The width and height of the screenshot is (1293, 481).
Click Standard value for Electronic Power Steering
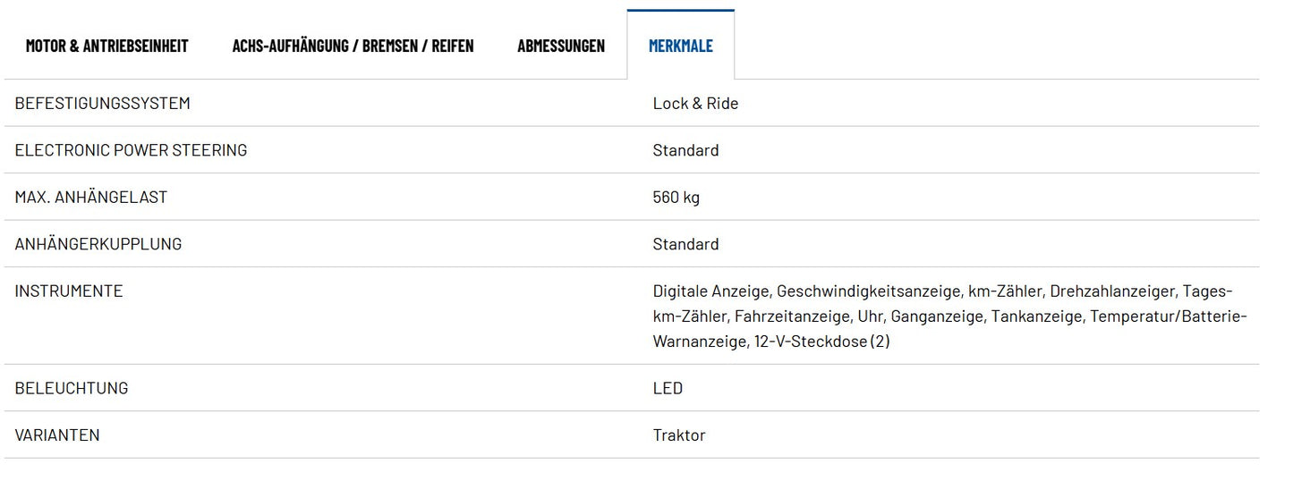685,150
